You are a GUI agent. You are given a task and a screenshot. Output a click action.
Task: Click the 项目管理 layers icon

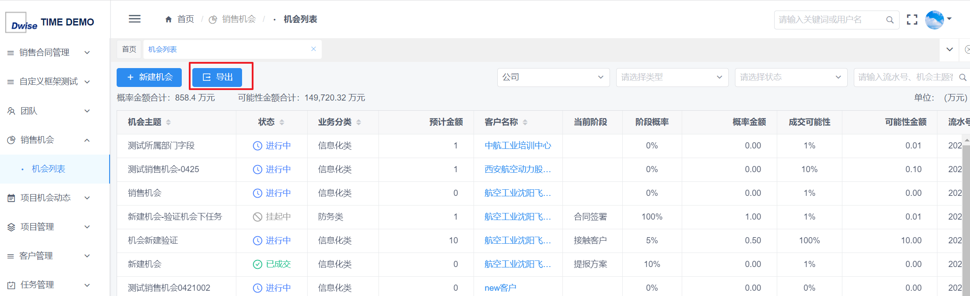pyautogui.click(x=11, y=227)
